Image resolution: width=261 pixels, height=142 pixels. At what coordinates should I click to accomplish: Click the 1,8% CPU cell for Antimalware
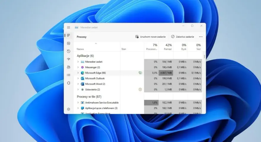pos(152,103)
